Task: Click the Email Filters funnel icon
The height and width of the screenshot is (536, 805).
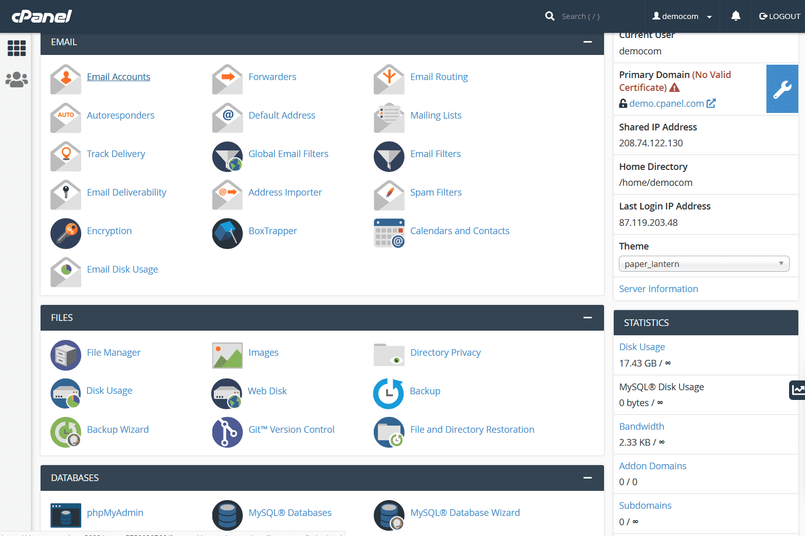Action: tap(389, 157)
